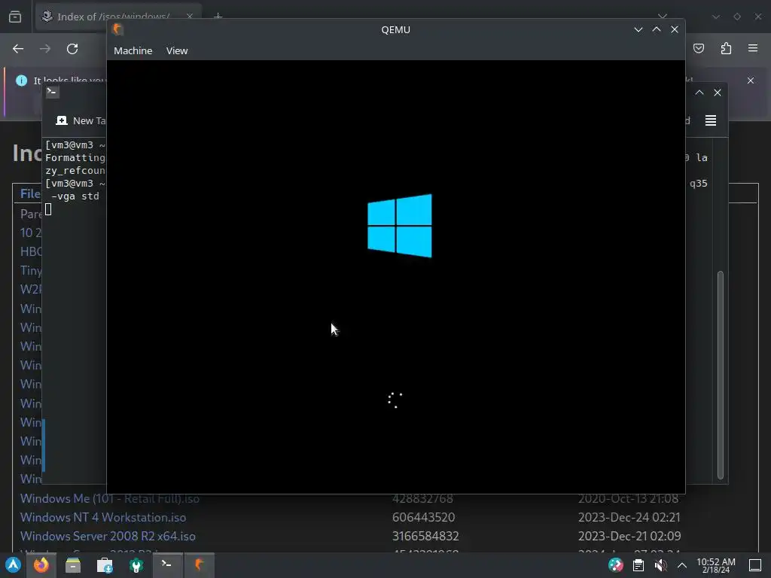
Task: Switch to QEMU task in taskbar
Action: (x=199, y=565)
